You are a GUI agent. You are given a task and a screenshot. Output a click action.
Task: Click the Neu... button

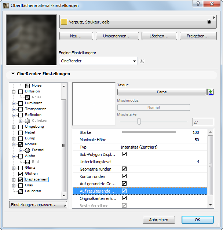click(76, 36)
